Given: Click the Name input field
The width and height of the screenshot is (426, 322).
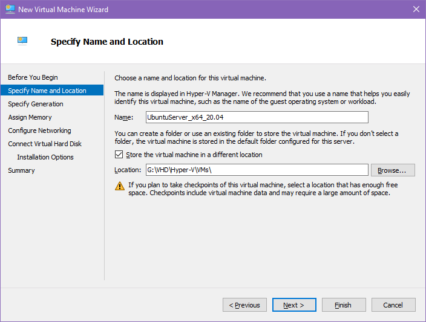Looking at the screenshot, I should (x=257, y=117).
